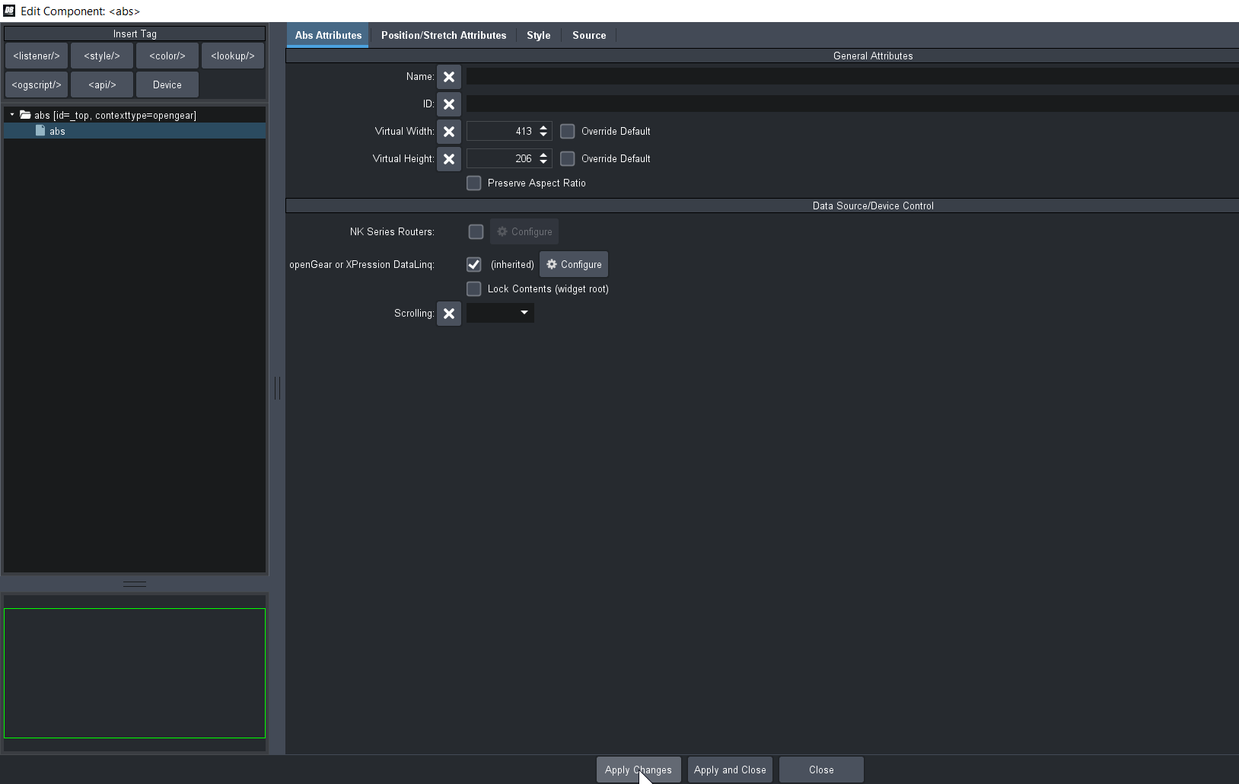
Task: Open the Source tab
Action: click(x=589, y=36)
